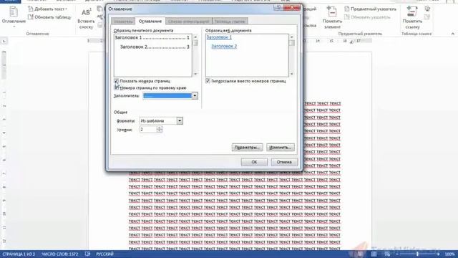Click zoom in plus in status bar
The width and height of the screenshot is (458, 258).
[438, 254]
